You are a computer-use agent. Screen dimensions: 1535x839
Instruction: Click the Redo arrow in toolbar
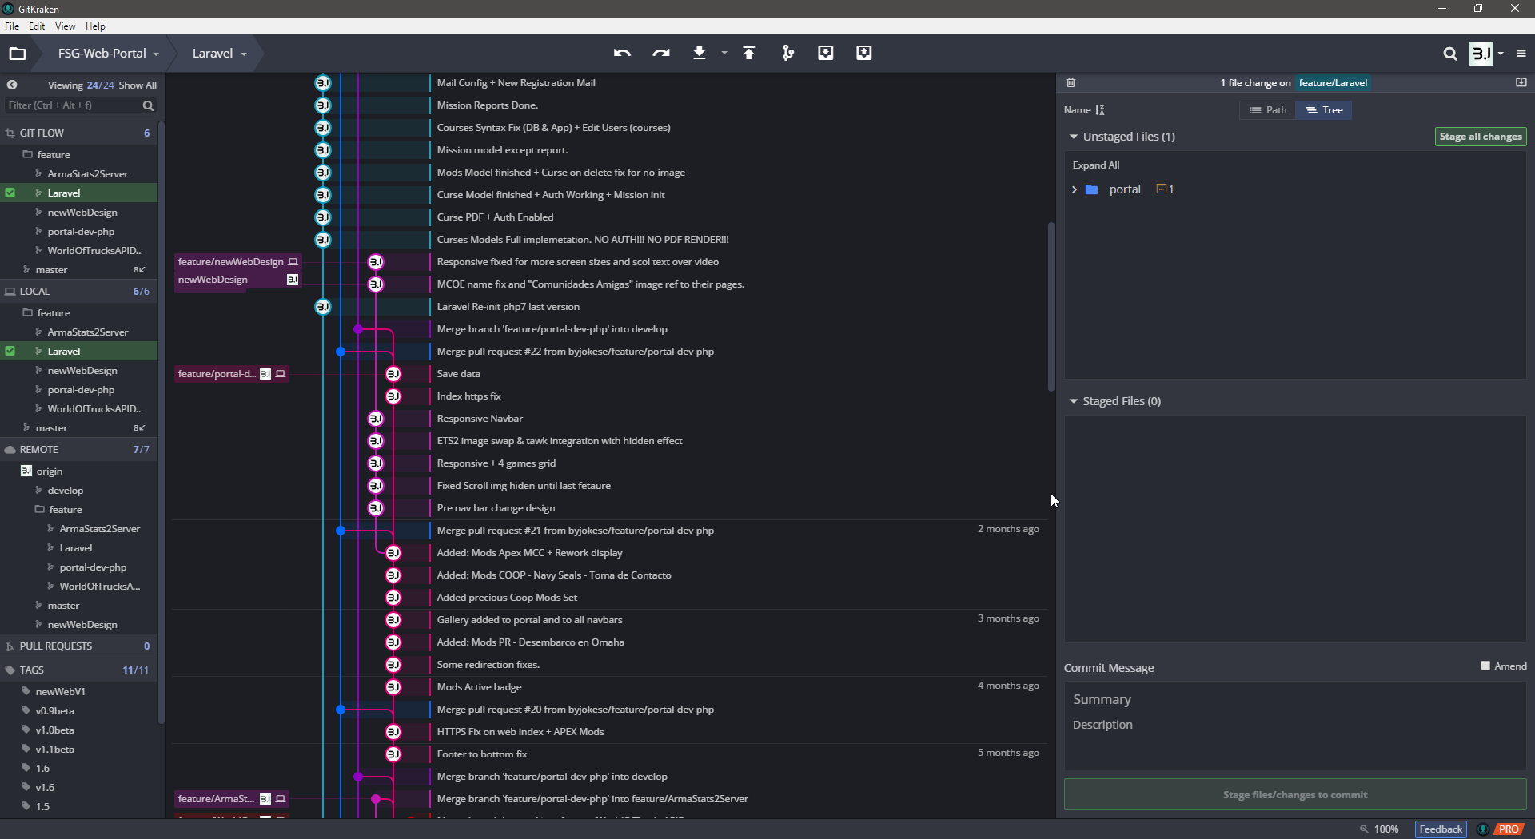click(660, 53)
